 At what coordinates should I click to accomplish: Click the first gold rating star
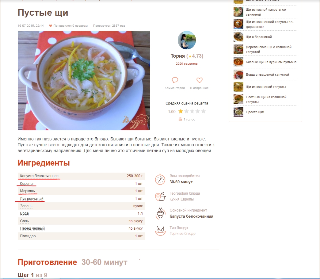(181, 111)
